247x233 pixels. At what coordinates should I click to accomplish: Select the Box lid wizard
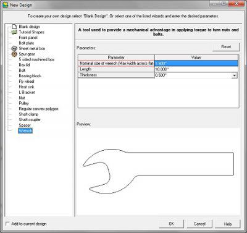(x=24, y=65)
